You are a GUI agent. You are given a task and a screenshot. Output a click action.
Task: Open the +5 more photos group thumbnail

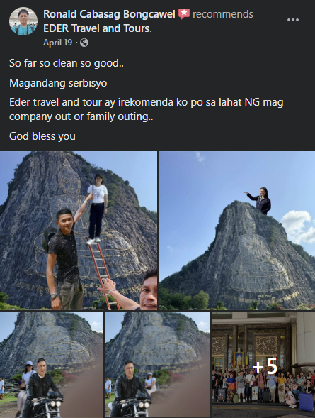point(263,365)
